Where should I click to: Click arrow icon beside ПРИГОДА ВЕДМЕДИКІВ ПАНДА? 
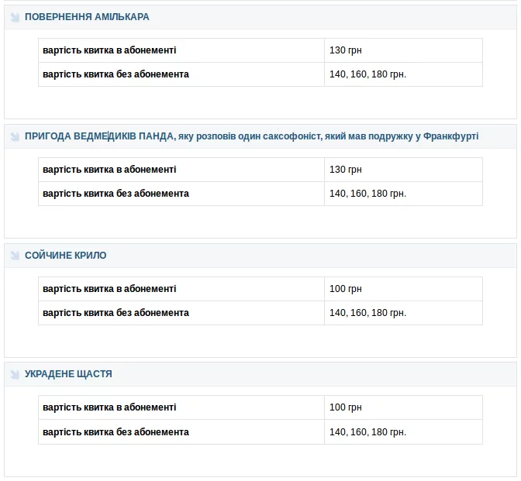tap(15, 137)
